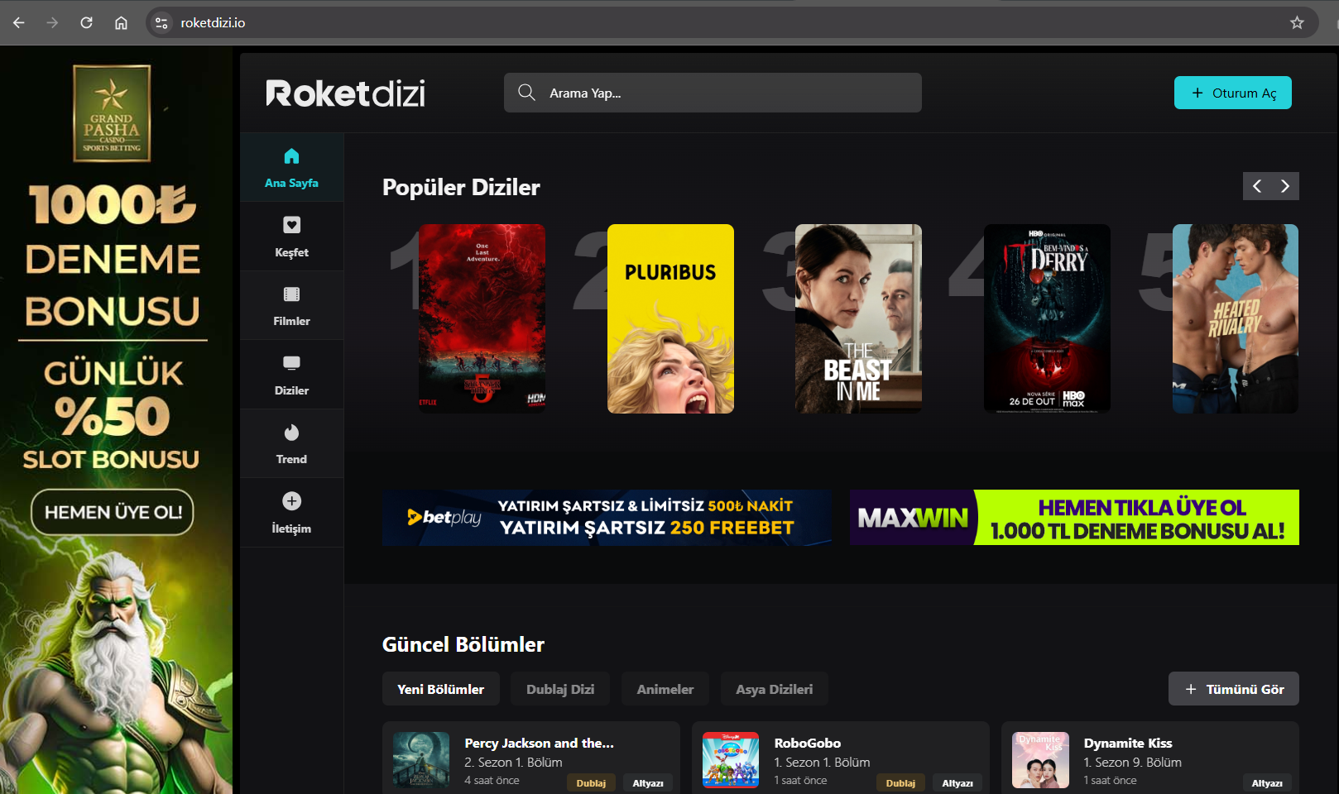Open the Filmler menu item
The height and width of the screenshot is (794, 1339).
click(x=291, y=305)
